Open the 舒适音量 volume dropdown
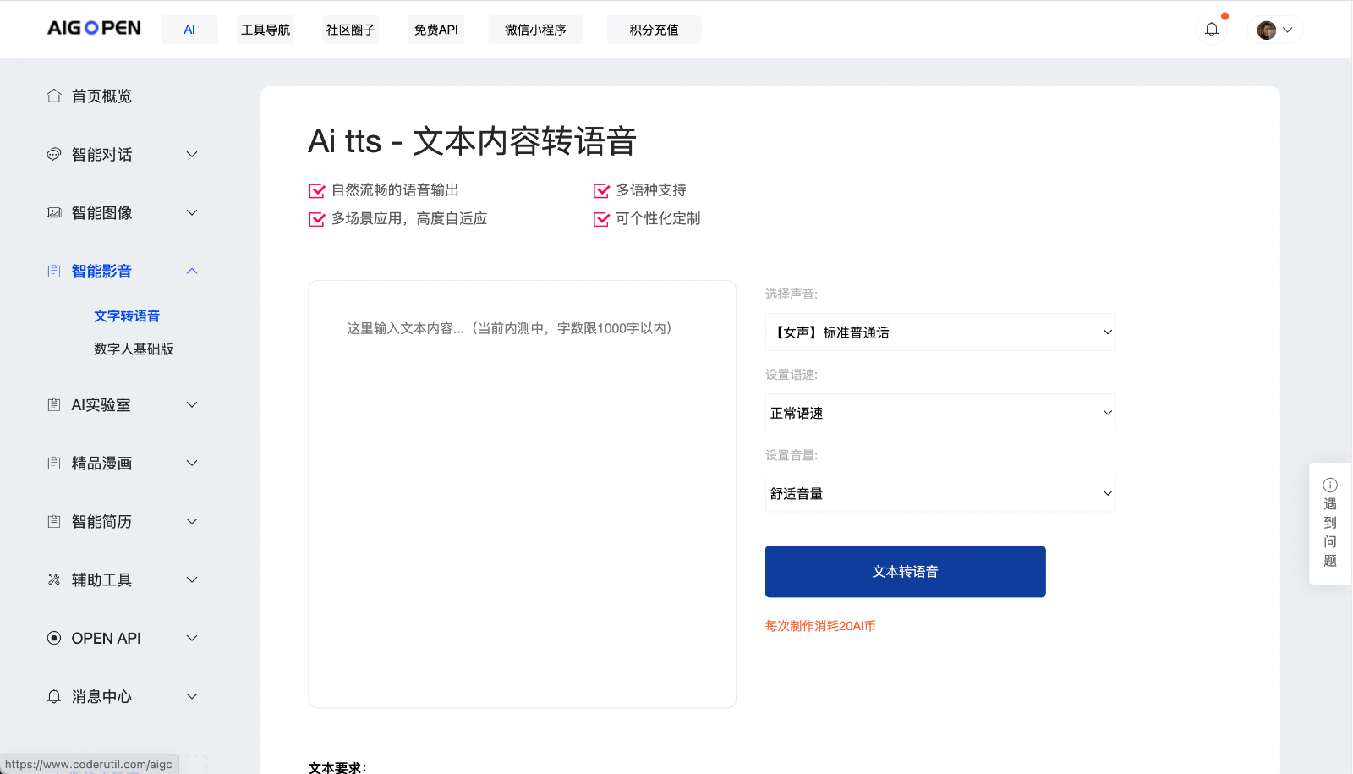The image size is (1353, 774). point(939,492)
